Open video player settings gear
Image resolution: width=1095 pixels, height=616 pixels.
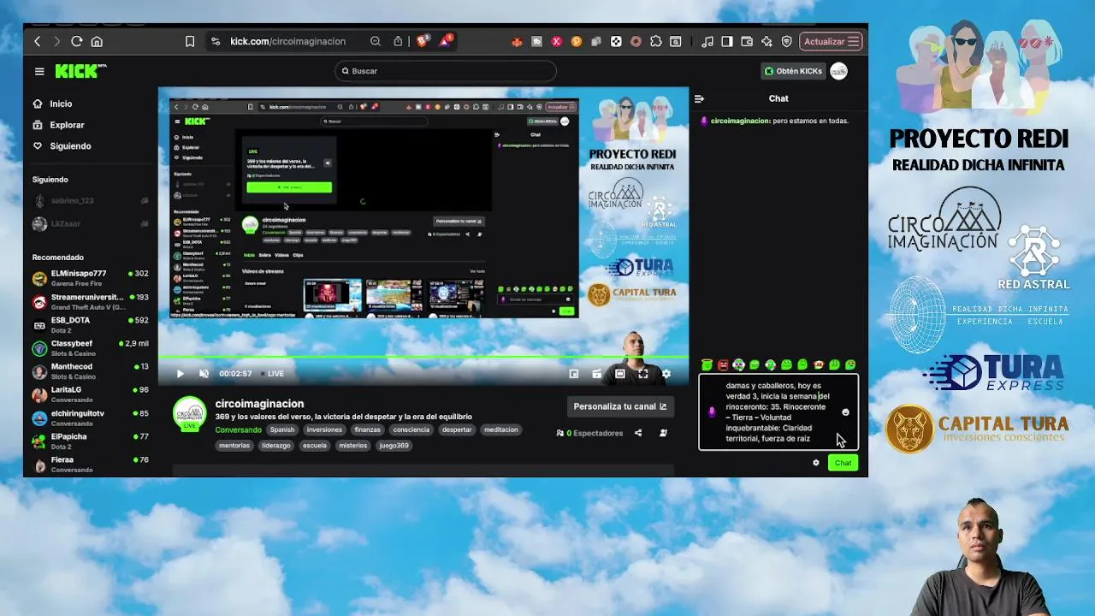(666, 374)
